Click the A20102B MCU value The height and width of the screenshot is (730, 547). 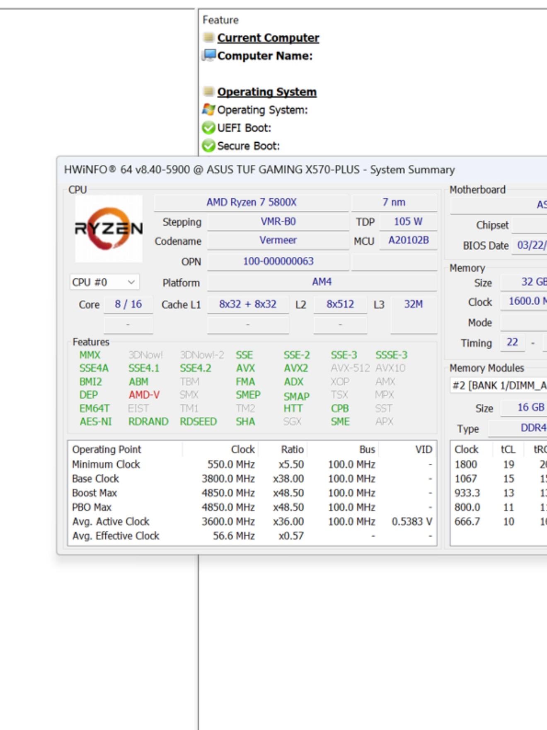click(408, 240)
